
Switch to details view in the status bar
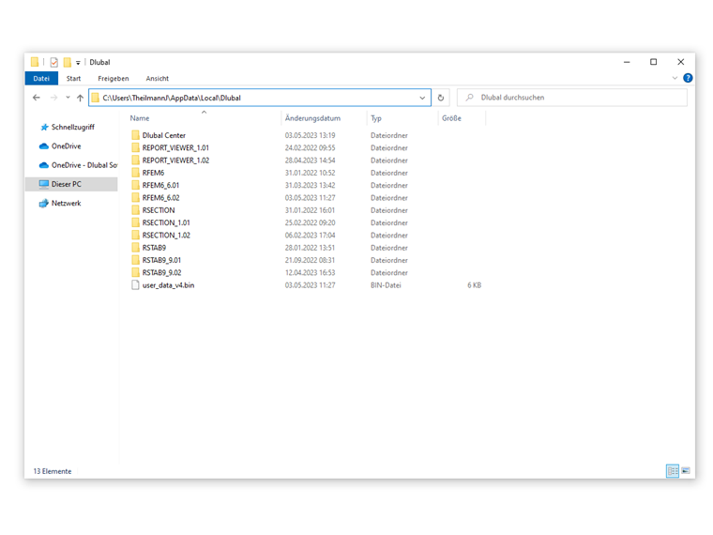click(673, 471)
